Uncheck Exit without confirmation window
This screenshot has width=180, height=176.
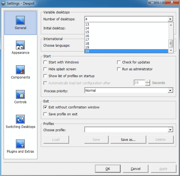click(45, 107)
